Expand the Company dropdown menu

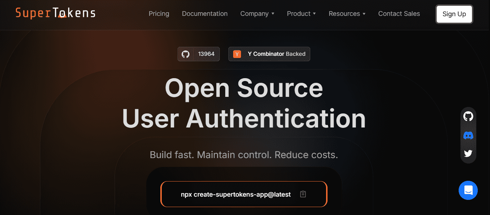257,14
